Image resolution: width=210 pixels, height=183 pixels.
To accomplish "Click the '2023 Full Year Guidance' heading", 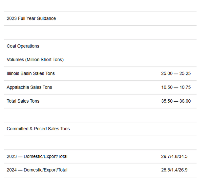I will tap(31, 18).
